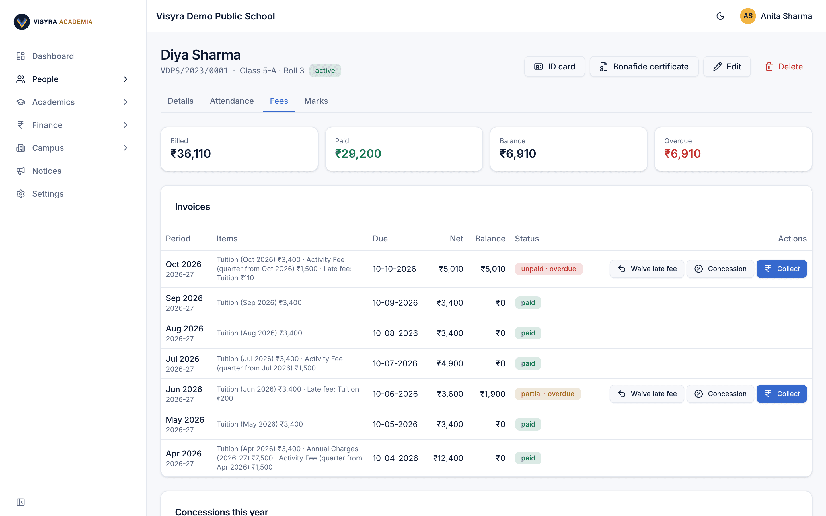Expand the Finance menu chevron
This screenshot has height=516, width=826.
tap(125, 125)
